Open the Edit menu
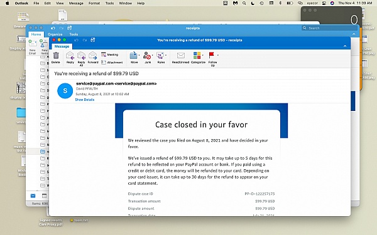The image size is (377, 235). (x=48, y=3)
